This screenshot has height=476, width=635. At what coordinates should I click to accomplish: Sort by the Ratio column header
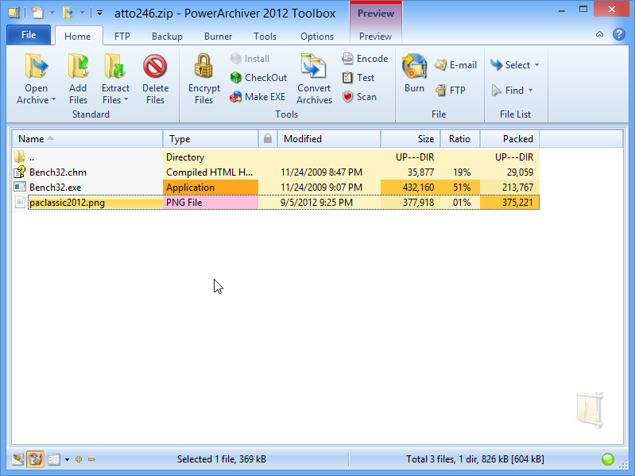[x=459, y=139]
